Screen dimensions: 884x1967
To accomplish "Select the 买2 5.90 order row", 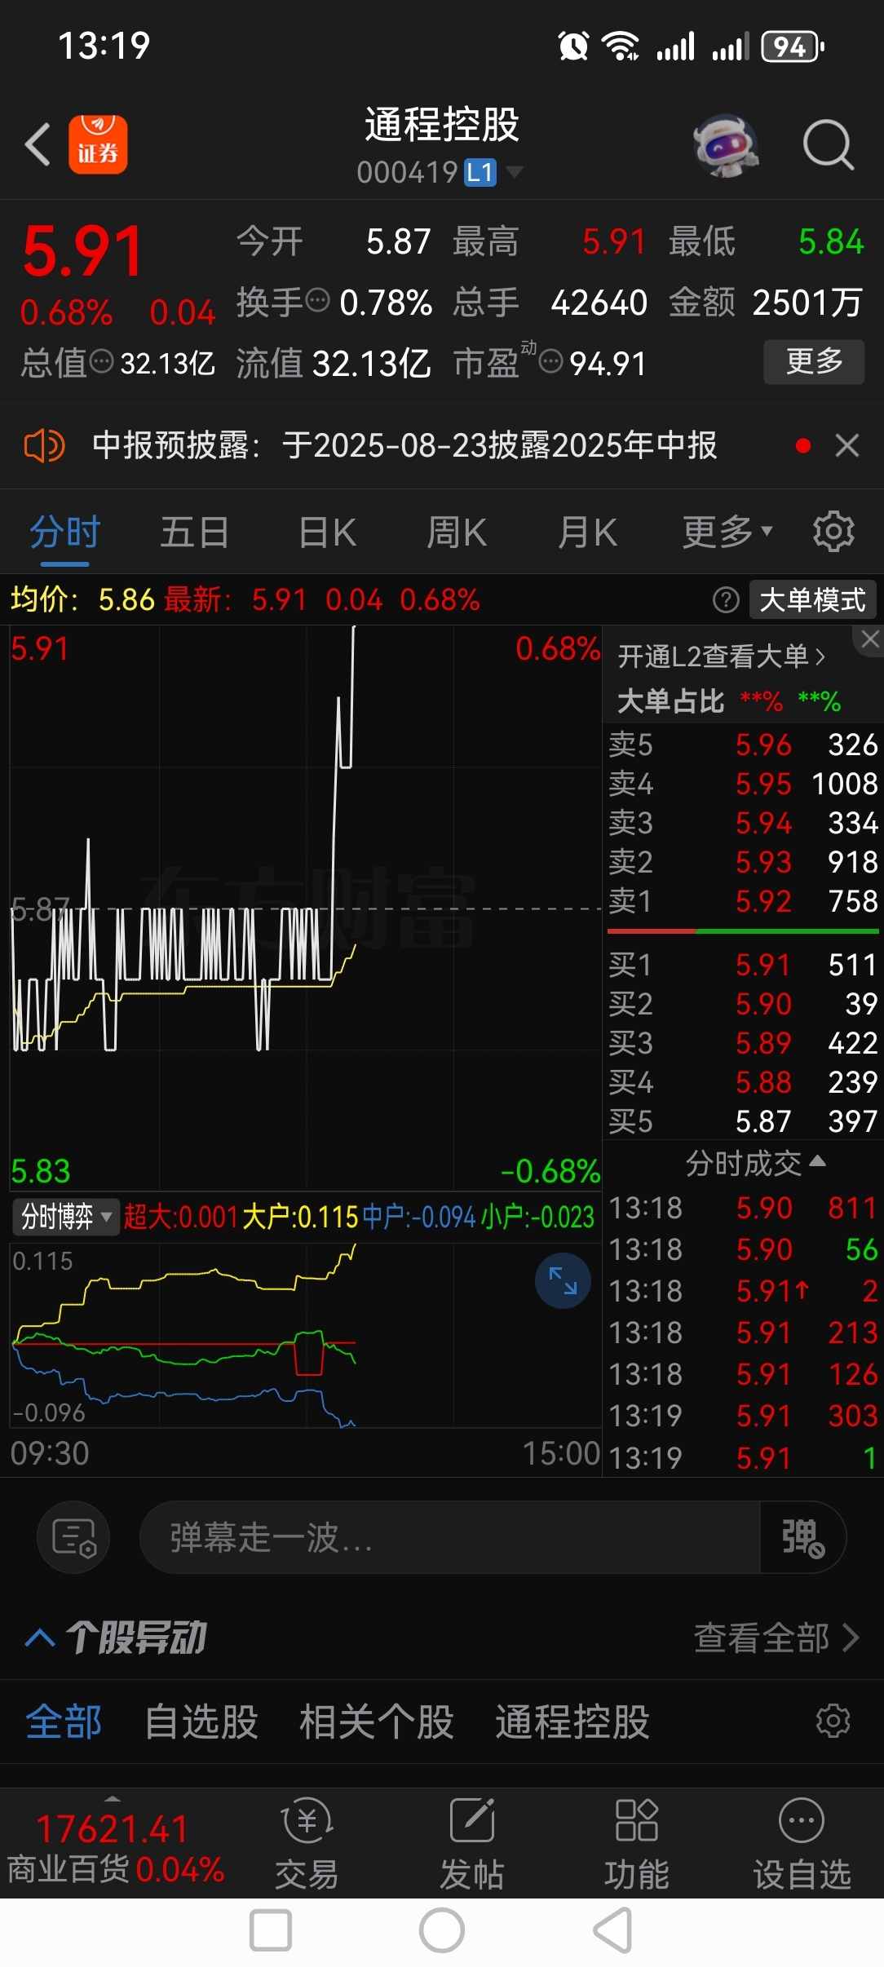I will pos(743,1004).
